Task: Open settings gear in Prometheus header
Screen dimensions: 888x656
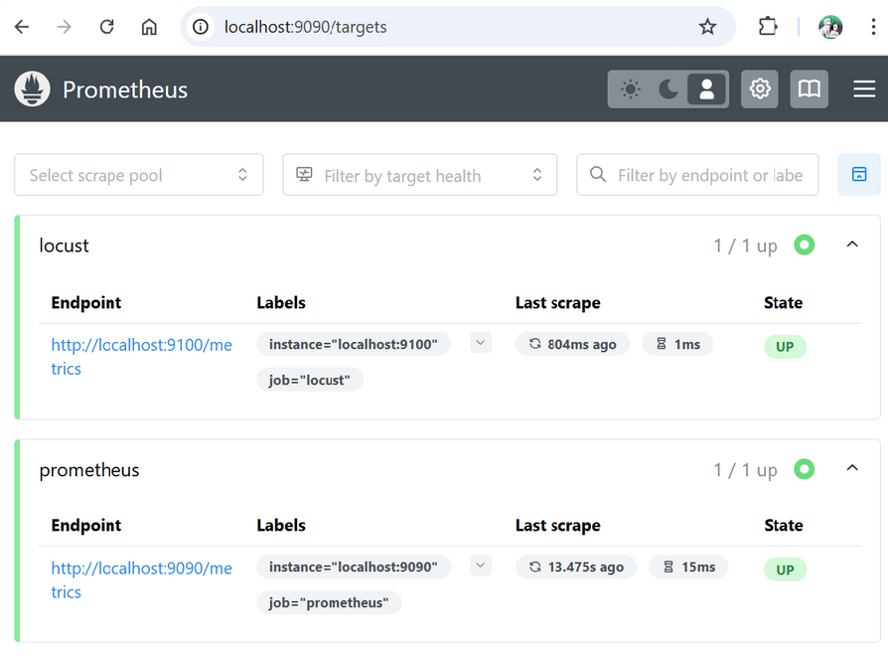Action: coord(760,89)
